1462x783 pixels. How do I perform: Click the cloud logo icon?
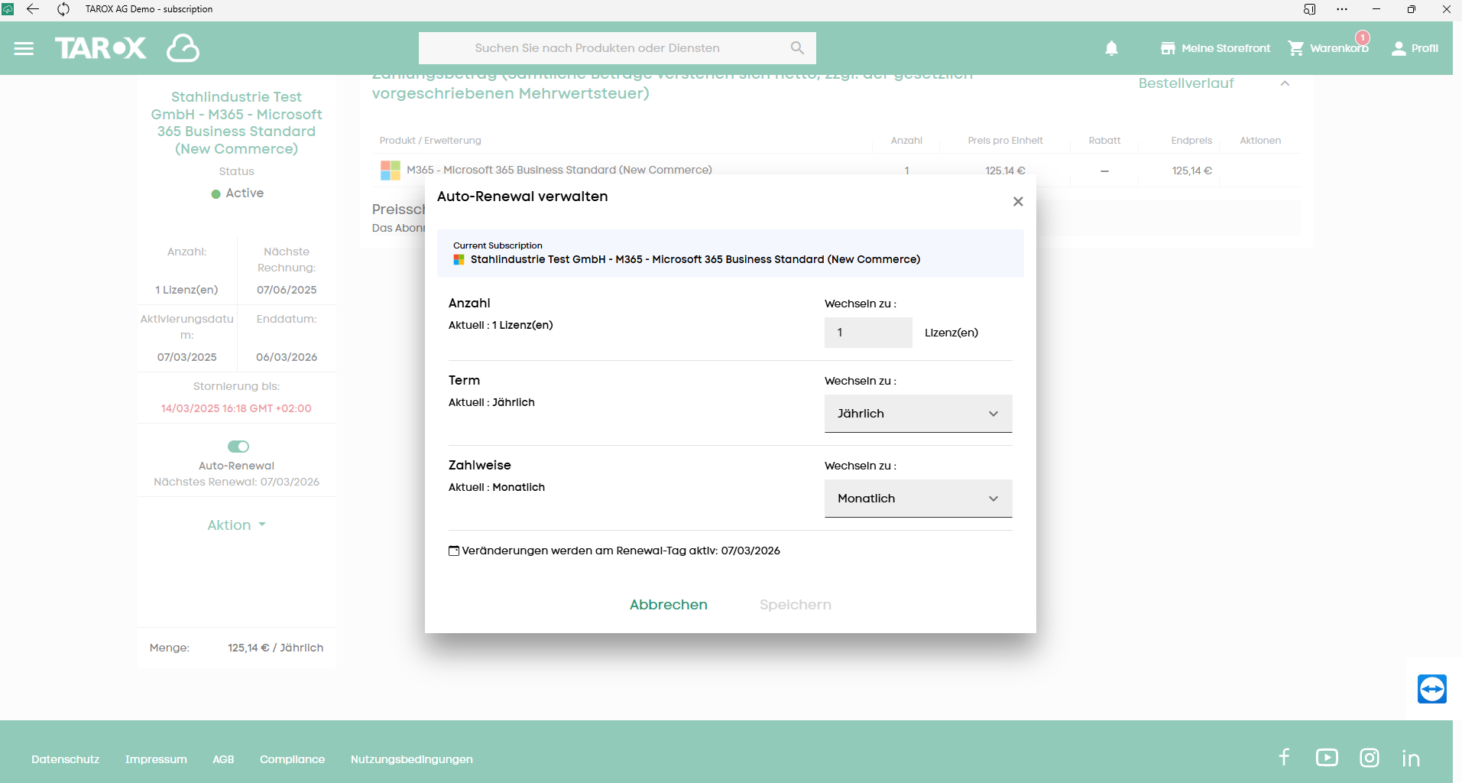click(x=183, y=48)
